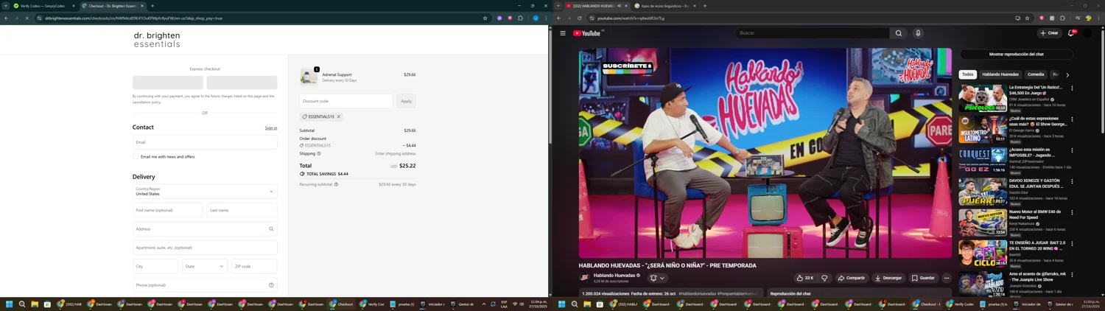Open options for '¿Cuál de estas expresiones' video
Viewport: 1105px width, 311px height.
[1072, 119]
